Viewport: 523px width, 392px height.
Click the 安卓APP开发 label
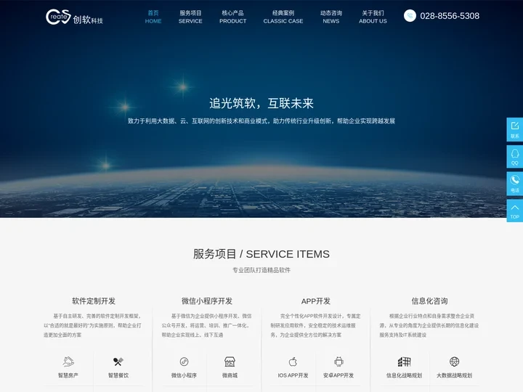coord(338,375)
